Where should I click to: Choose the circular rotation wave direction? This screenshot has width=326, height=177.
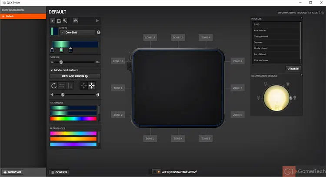(54, 86)
